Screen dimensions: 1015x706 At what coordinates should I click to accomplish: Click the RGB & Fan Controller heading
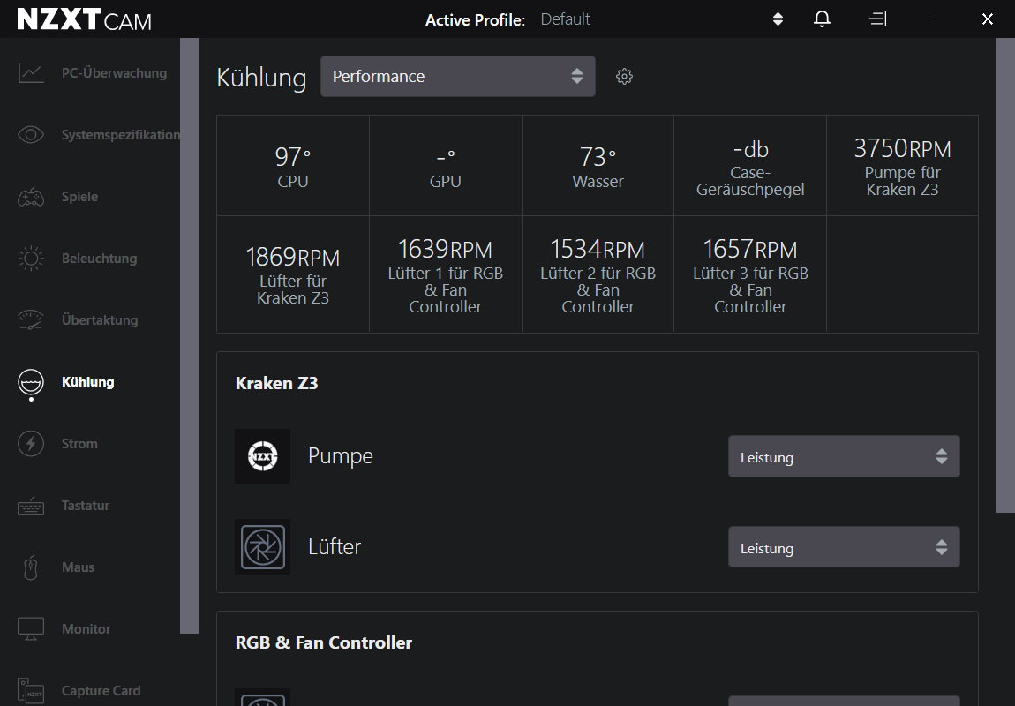point(324,642)
